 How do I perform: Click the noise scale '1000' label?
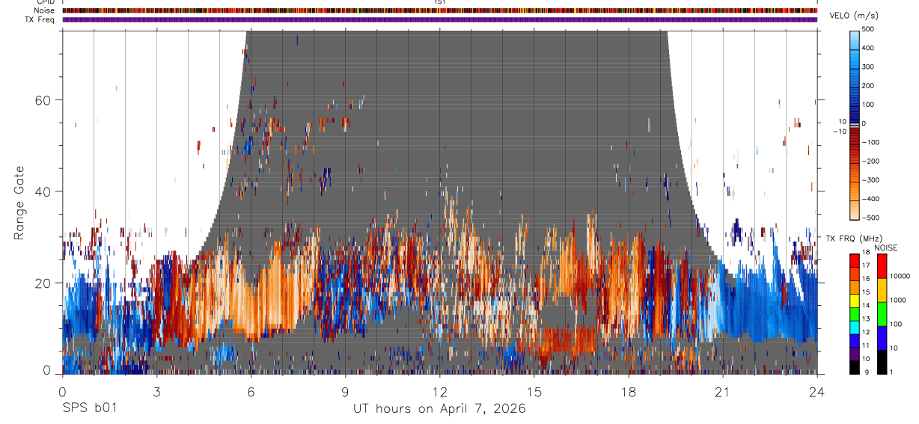click(899, 300)
